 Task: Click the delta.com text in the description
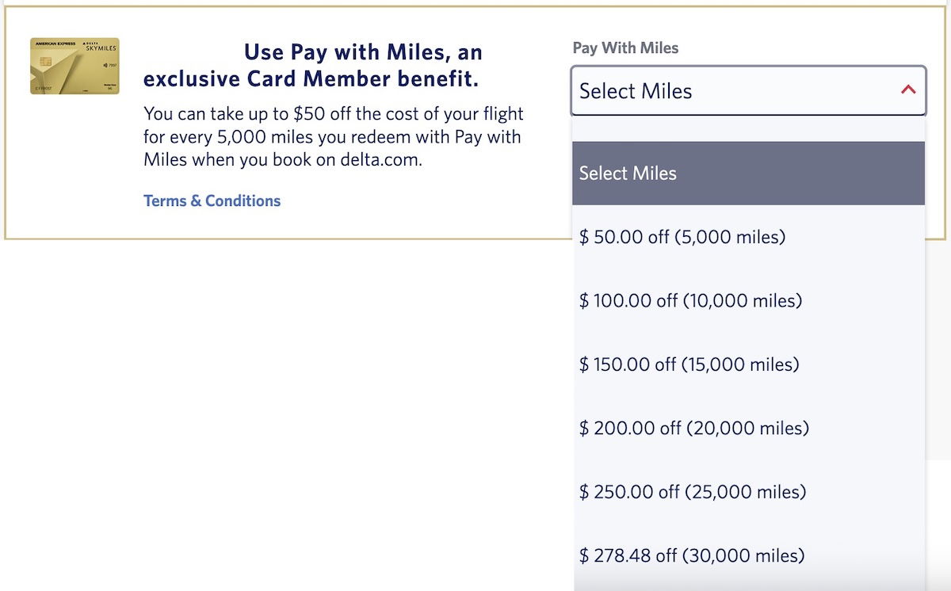click(x=381, y=159)
